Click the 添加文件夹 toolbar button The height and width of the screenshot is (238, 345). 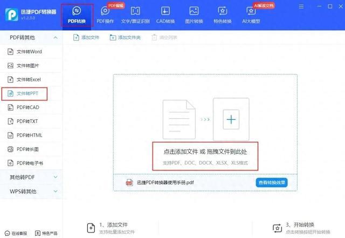click(125, 37)
